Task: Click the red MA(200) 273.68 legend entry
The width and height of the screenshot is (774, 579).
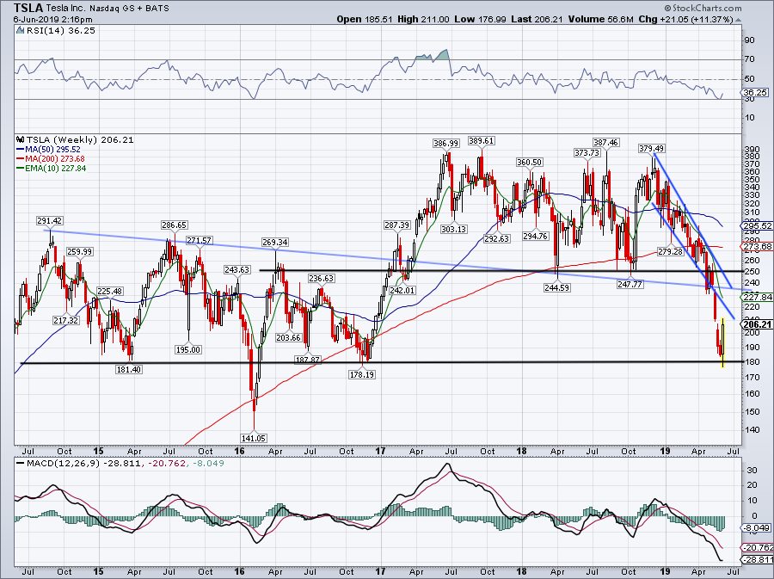Action: coord(51,158)
